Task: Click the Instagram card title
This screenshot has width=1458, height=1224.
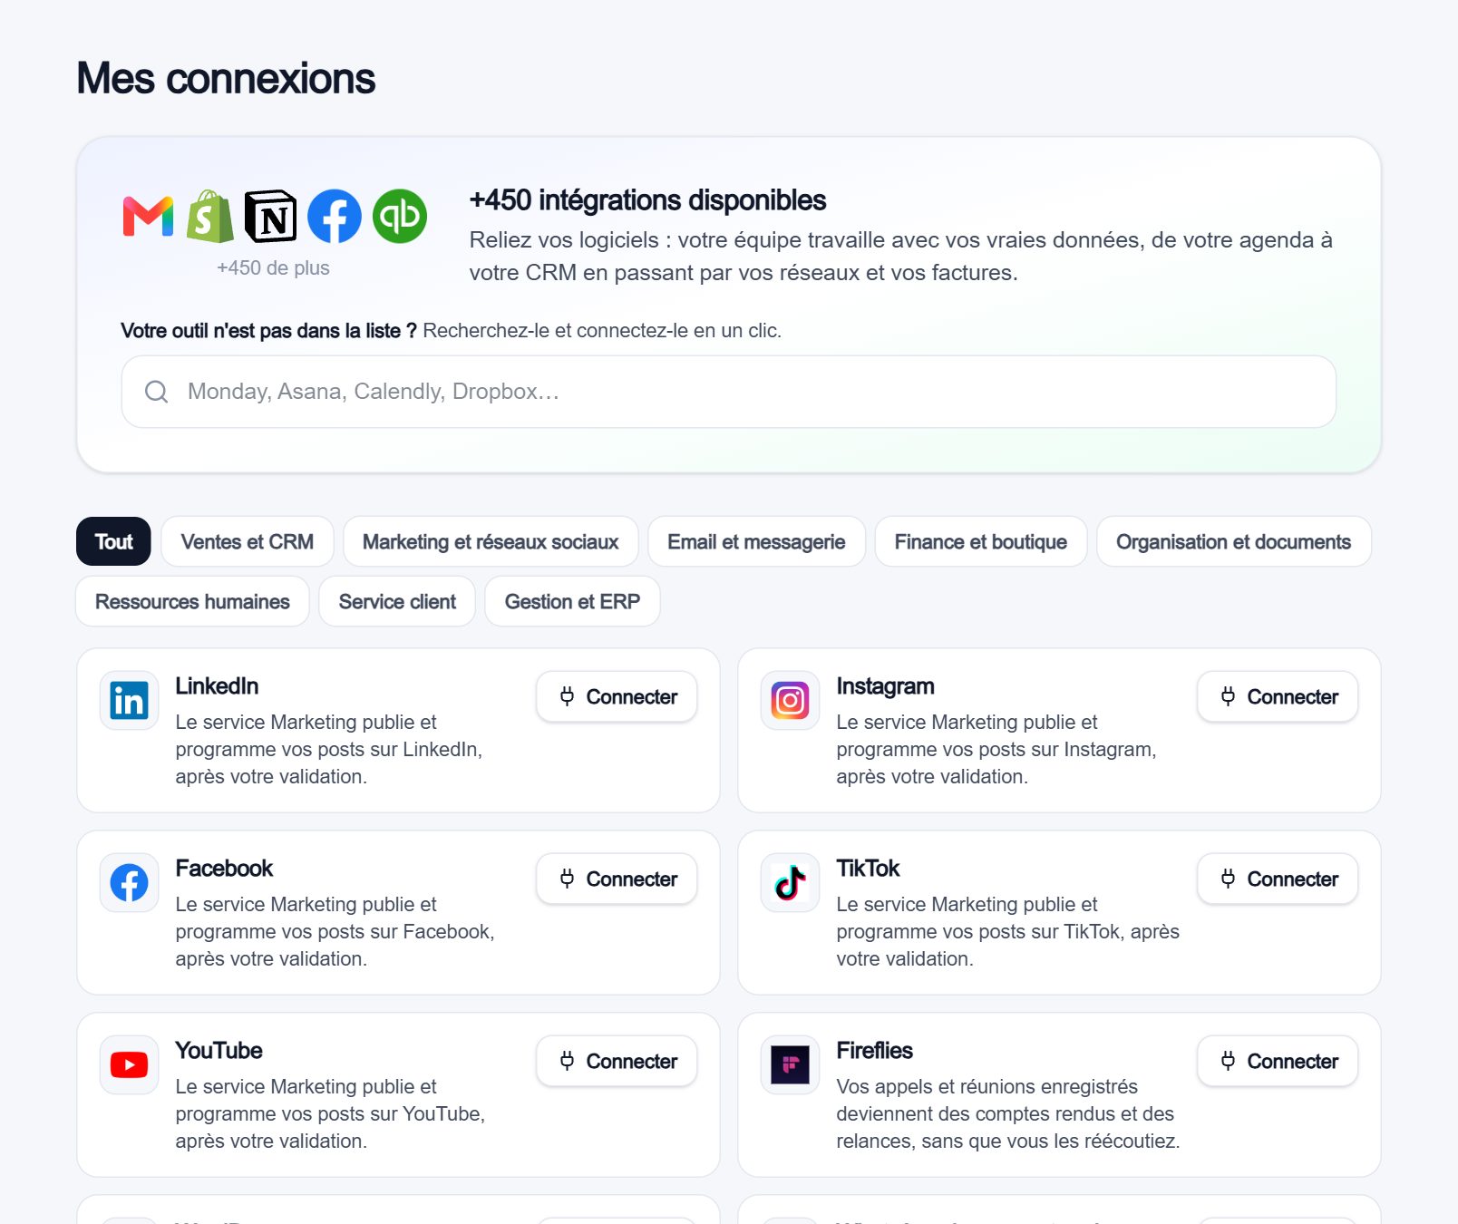Action: point(885,686)
